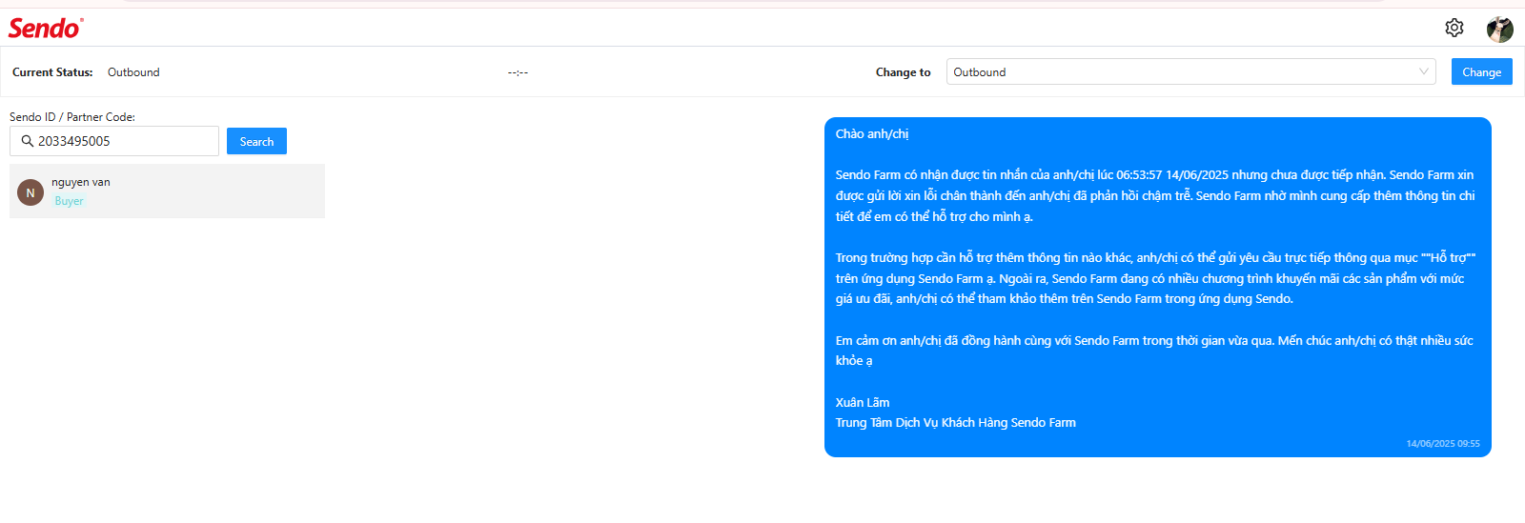This screenshot has width=1525, height=523.
Task: Open the user profile avatar
Action: point(1499,29)
